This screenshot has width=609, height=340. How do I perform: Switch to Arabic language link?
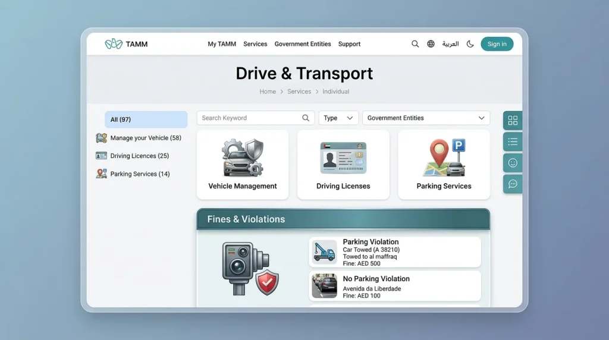[450, 44]
